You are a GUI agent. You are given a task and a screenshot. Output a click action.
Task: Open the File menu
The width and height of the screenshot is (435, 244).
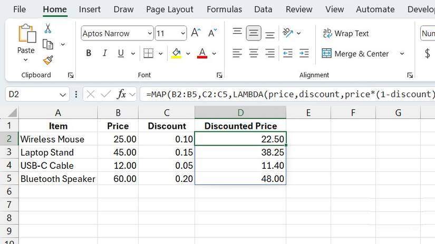coord(20,9)
